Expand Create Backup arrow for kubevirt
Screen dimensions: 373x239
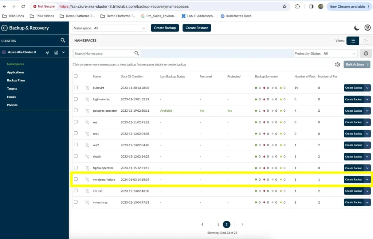coord(367,88)
